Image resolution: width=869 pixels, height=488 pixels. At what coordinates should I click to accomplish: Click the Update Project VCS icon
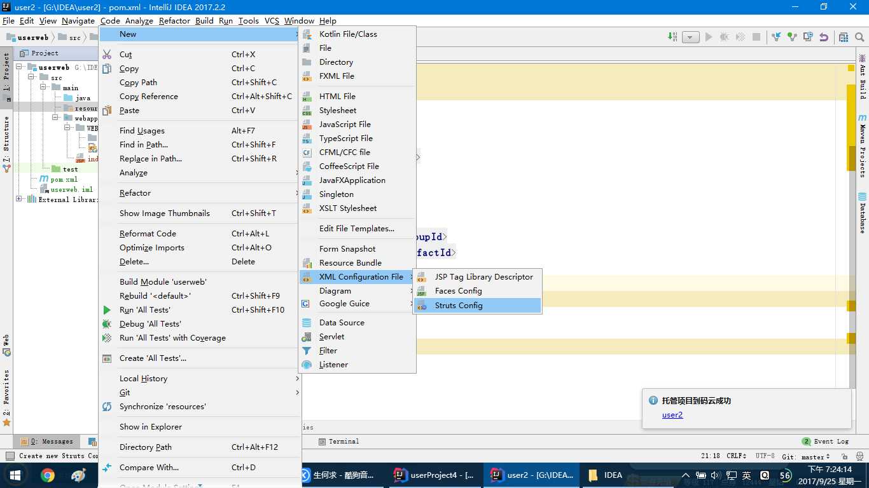[x=775, y=37]
